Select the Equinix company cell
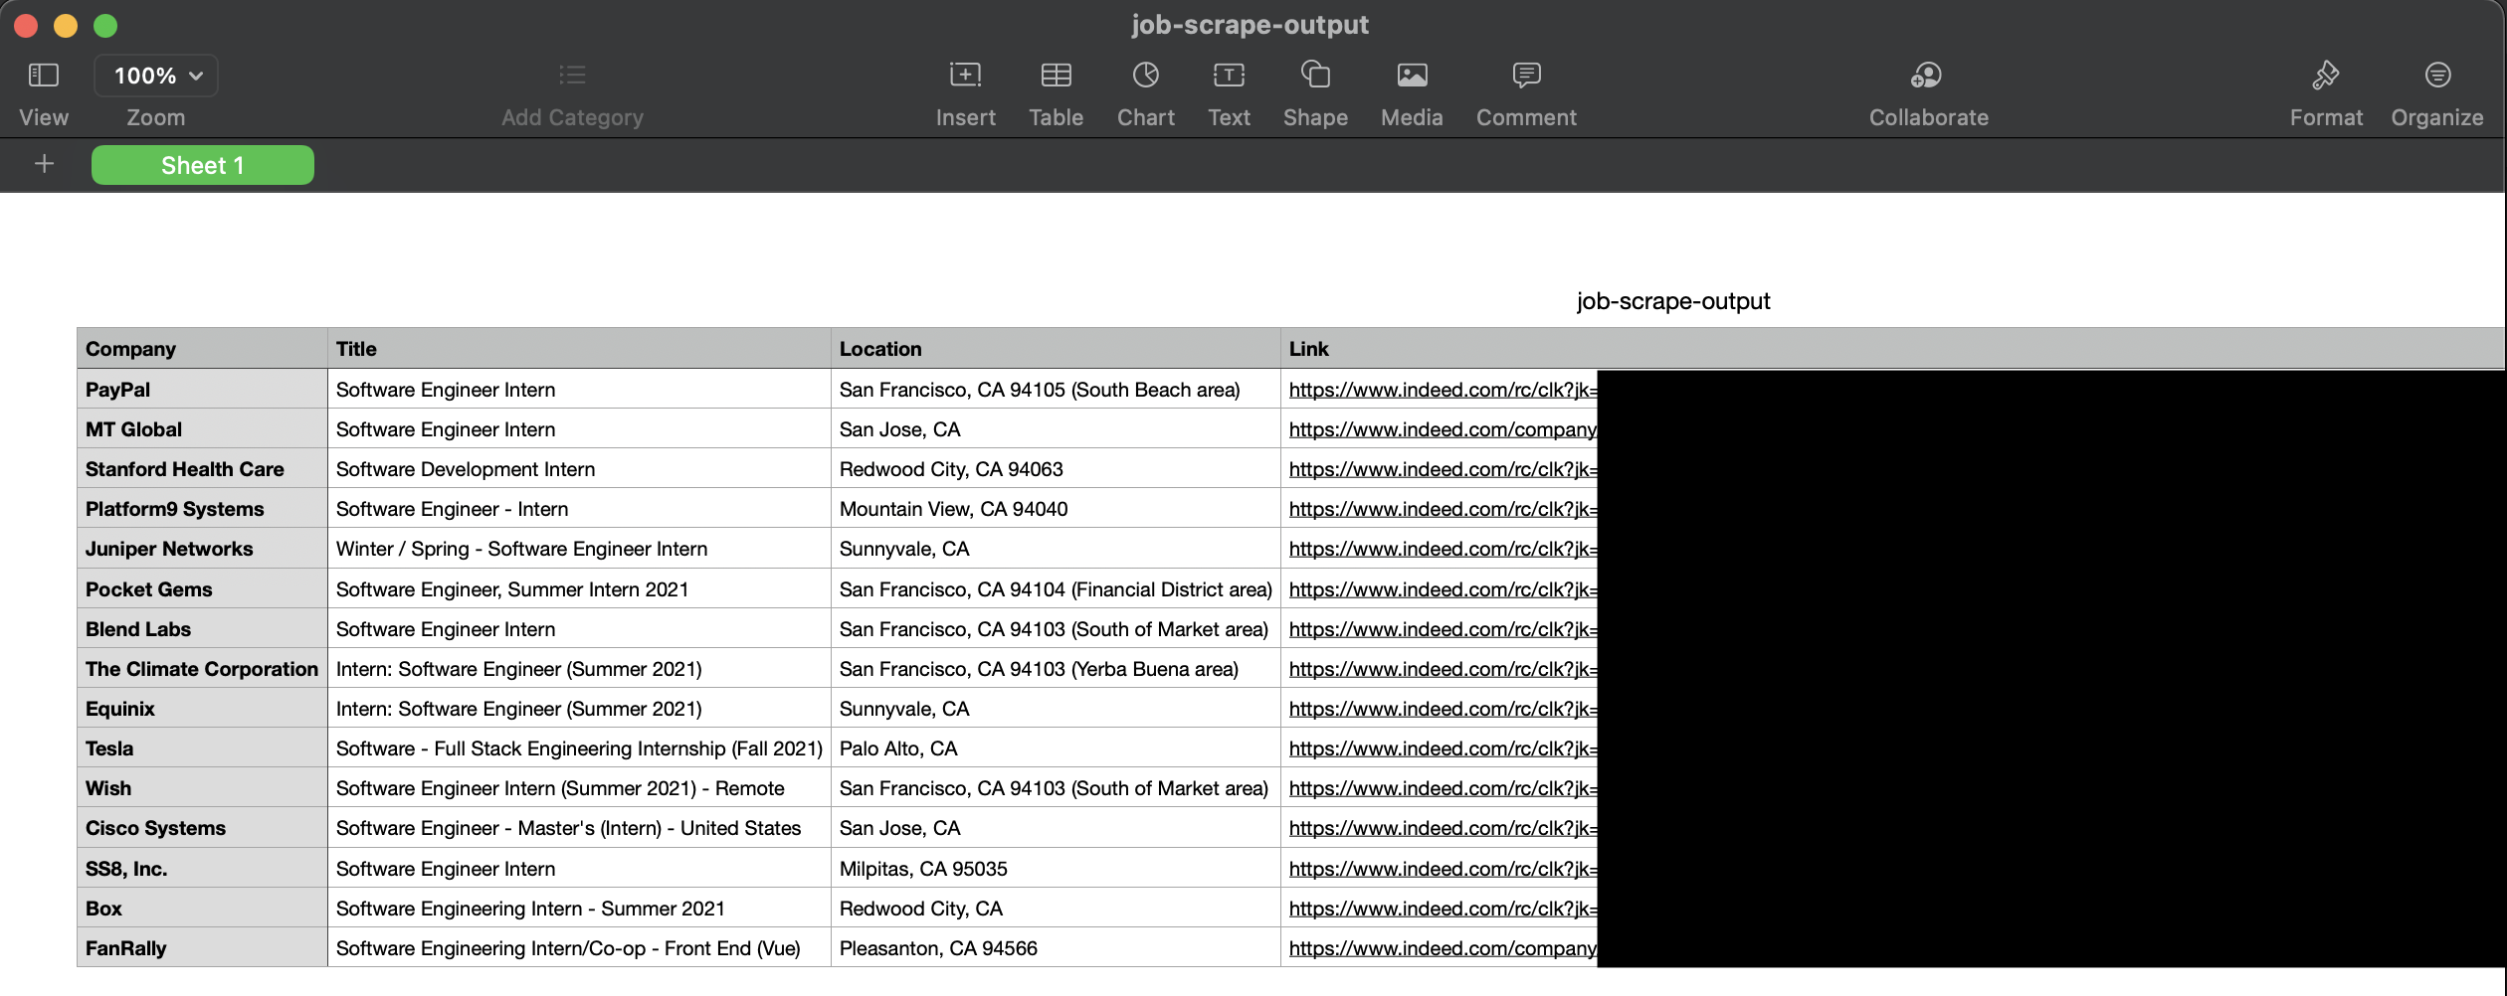Screen dimensions: 2507x996 coord(202,709)
